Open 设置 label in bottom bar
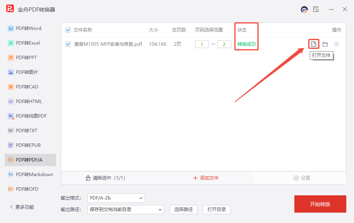Image resolution: width=354 pixels, height=223 pixels. click(306, 178)
